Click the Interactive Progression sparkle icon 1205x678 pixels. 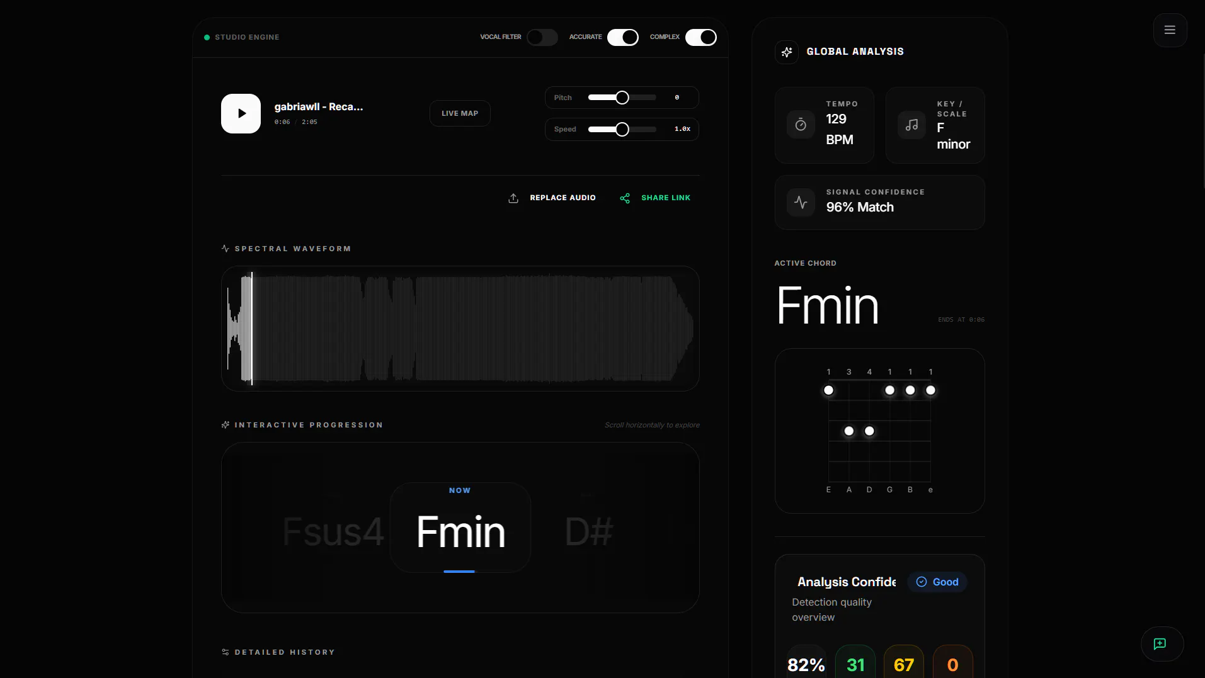click(x=226, y=425)
